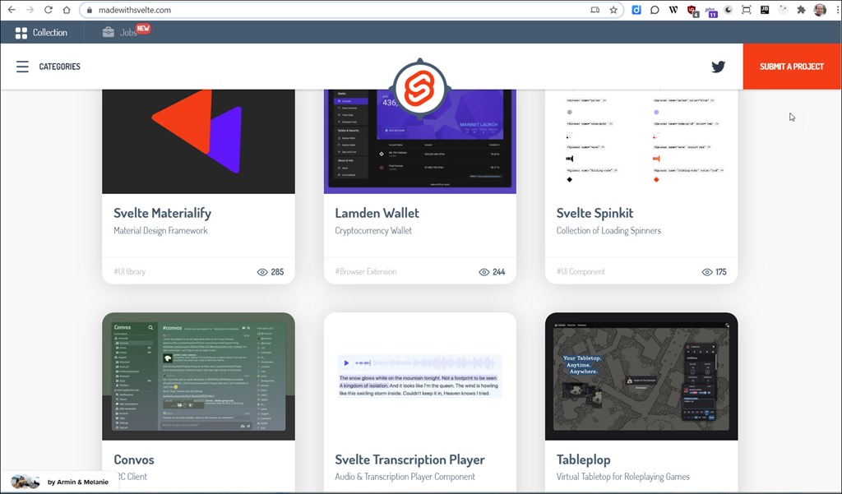Open the Categories hamburger menu

coord(22,67)
